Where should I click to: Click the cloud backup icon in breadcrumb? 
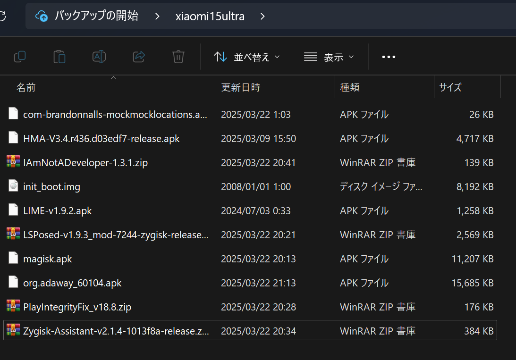(42, 16)
